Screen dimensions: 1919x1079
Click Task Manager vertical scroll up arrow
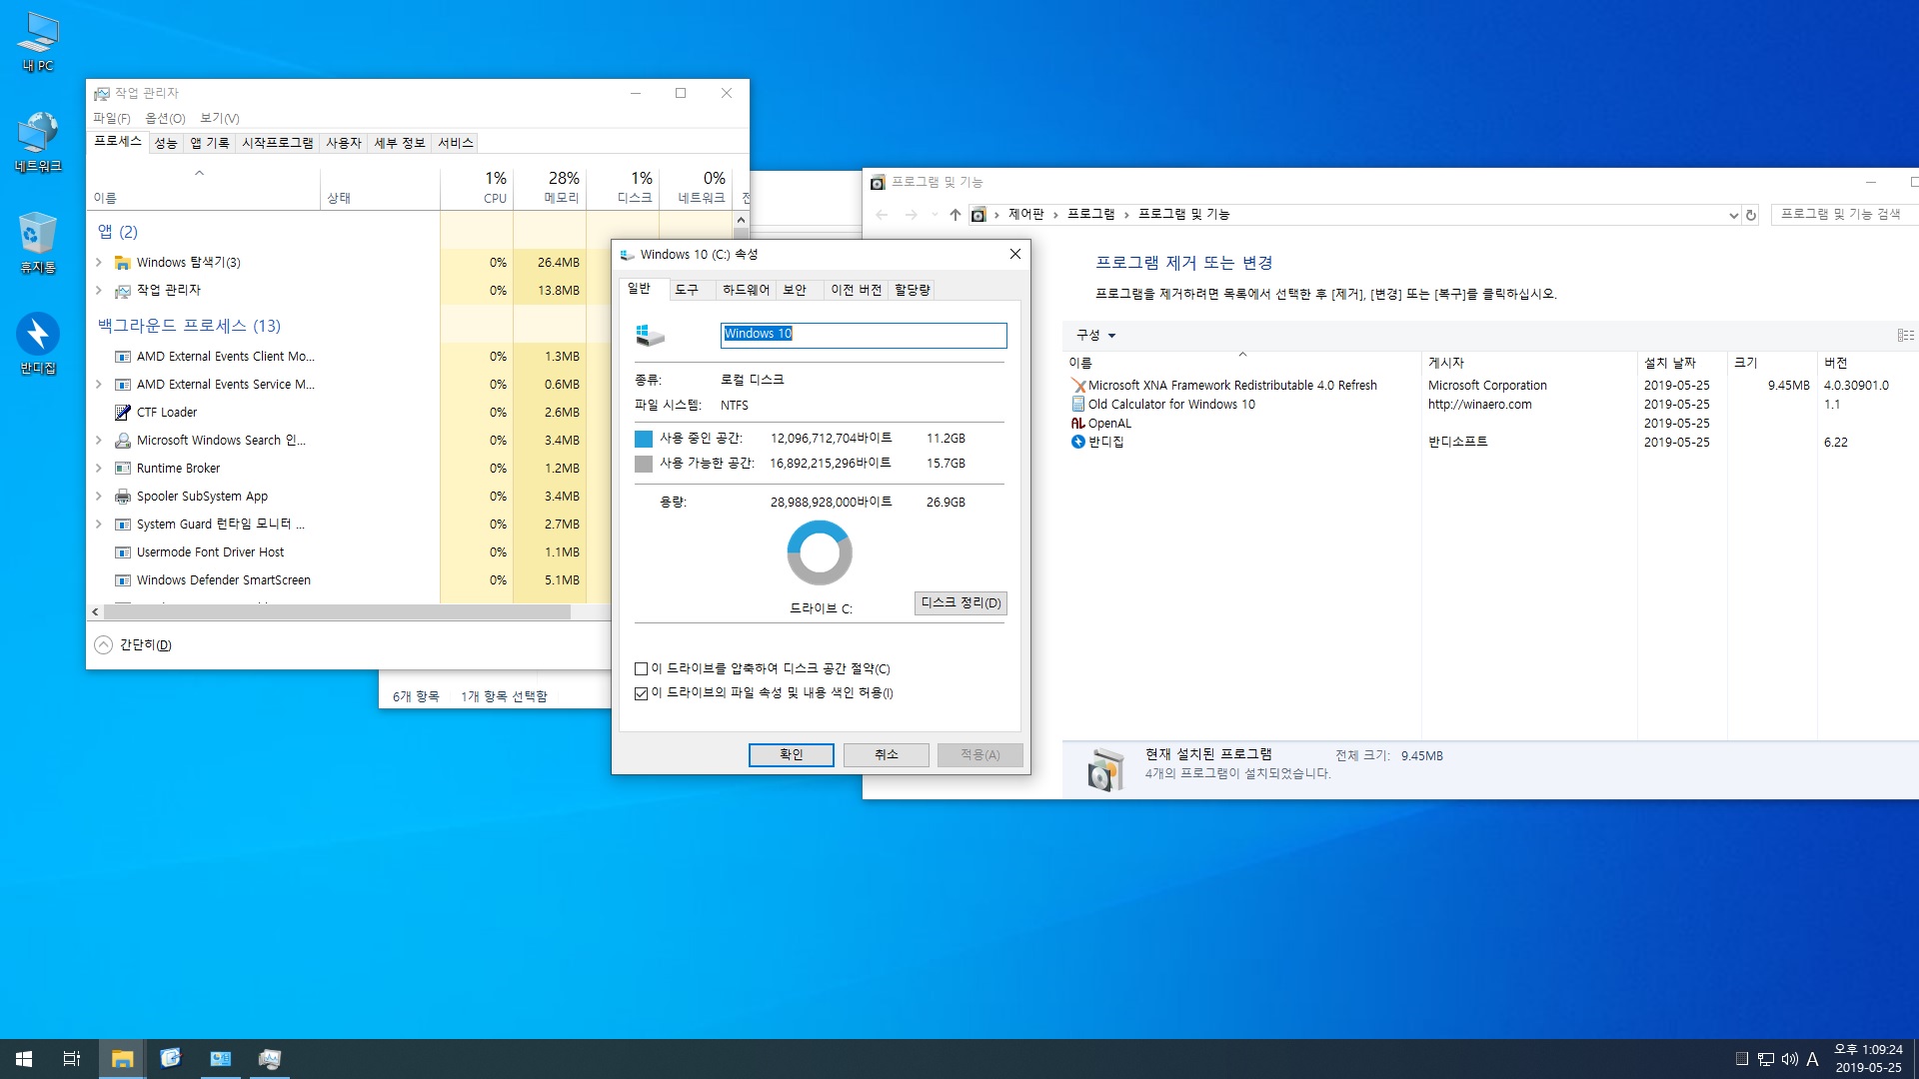click(741, 220)
